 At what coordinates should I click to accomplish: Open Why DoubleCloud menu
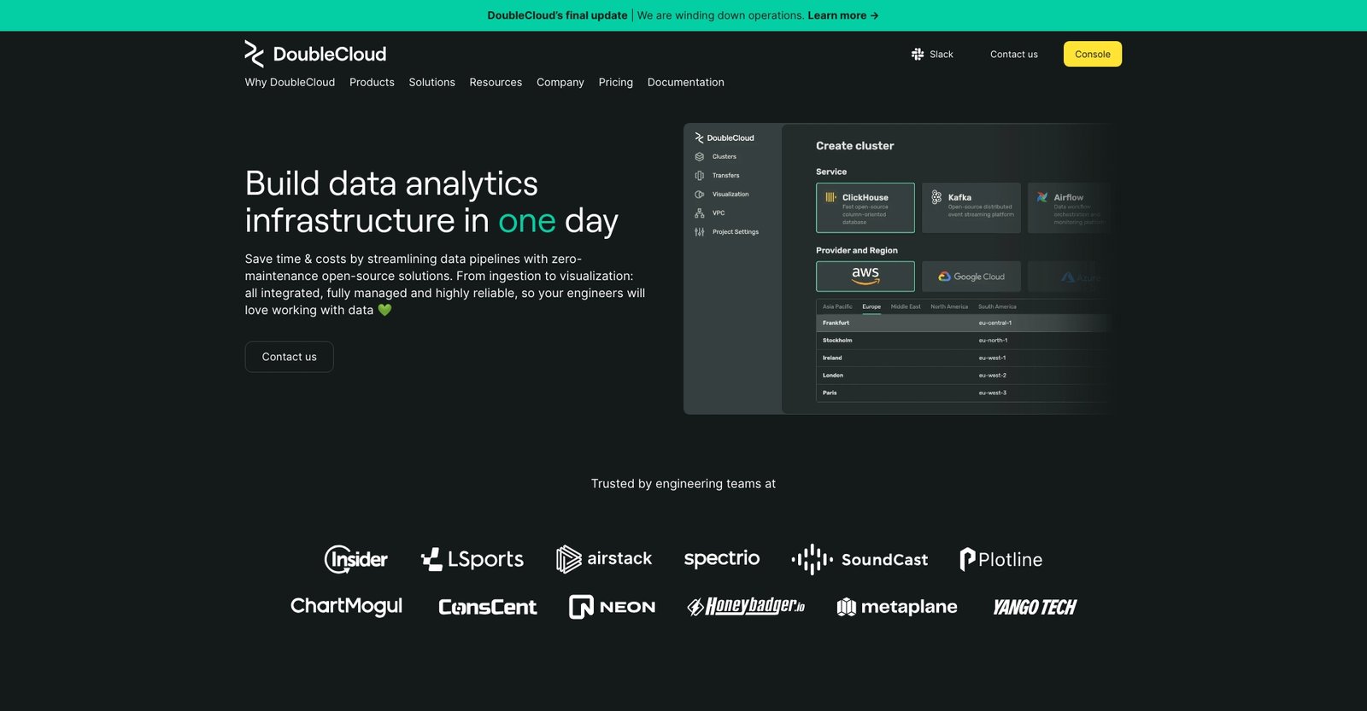(290, 82)
